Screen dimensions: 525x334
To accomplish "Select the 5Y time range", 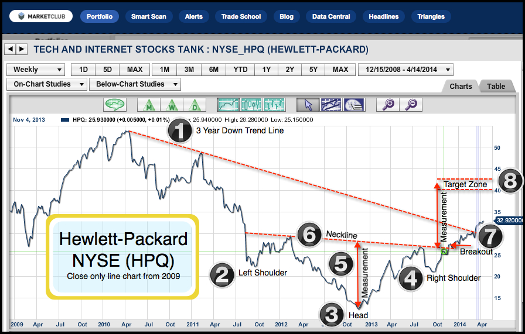I will [x=313, y=70].
